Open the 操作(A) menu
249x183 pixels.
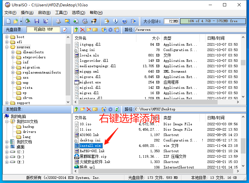click(27, 13)
